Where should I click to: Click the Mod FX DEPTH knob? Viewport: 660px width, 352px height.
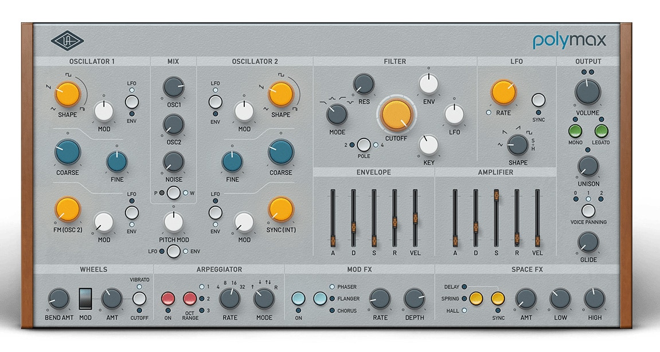(x=414, y=299)
